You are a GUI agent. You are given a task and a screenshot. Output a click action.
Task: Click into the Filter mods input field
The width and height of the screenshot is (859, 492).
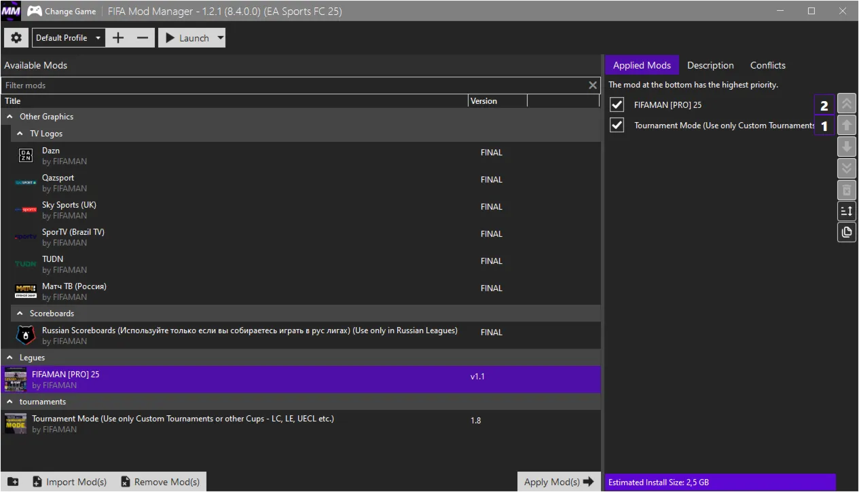pyautogui.click(x=295, y=86)
